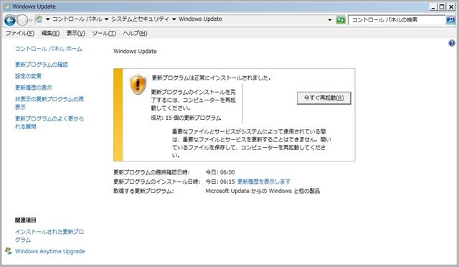Click the text 成功: 15 個の更新プログラム
459x267 pixels.
click(x=186, y=118)
